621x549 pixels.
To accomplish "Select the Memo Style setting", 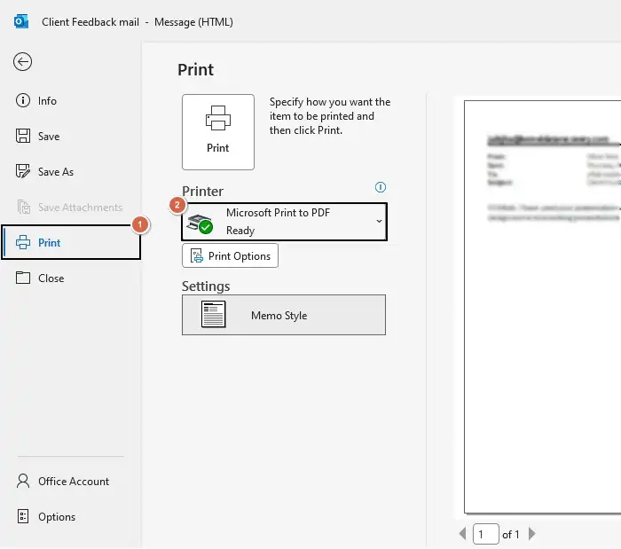I will [x=284, y=315].
